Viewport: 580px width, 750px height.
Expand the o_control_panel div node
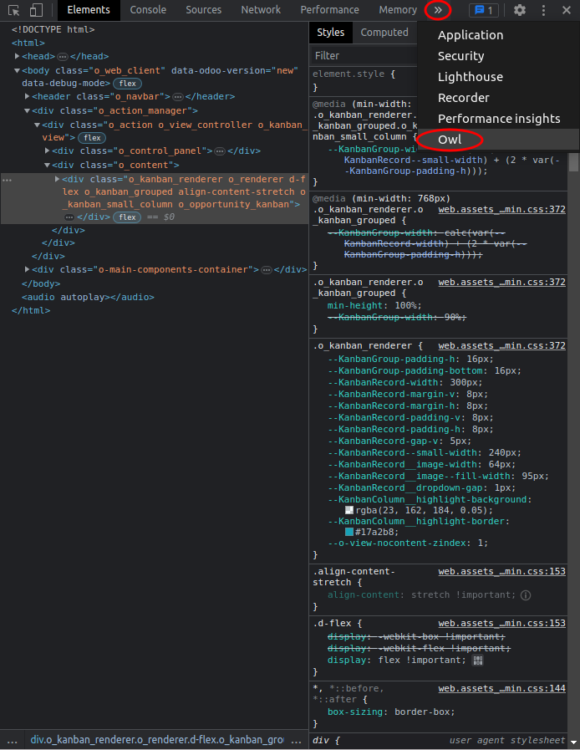[x=48, y=151]
